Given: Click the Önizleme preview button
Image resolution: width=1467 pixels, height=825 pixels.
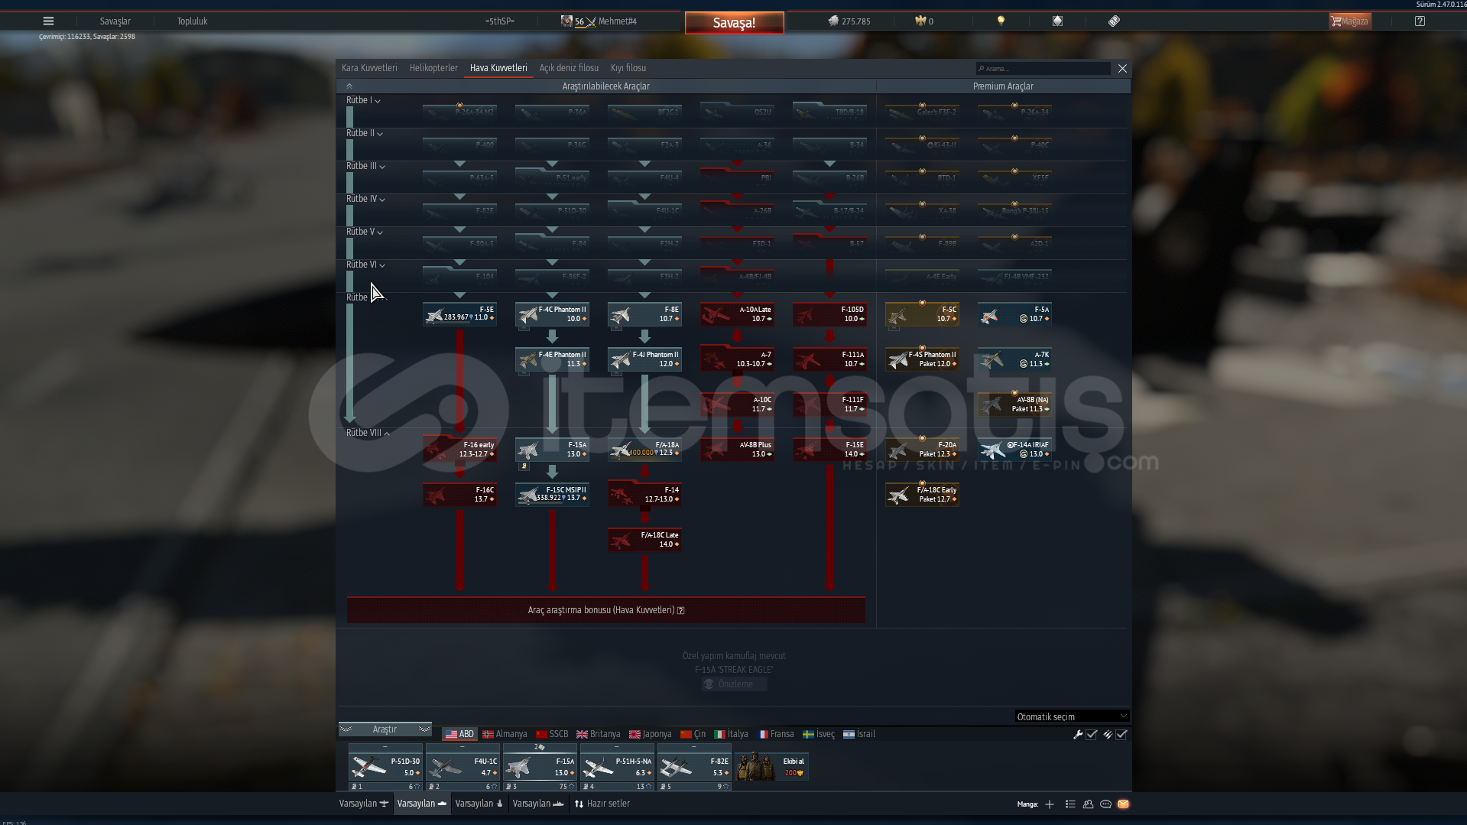Looking at the screenshot, I should pyautogui.click(x=735, y=684).
